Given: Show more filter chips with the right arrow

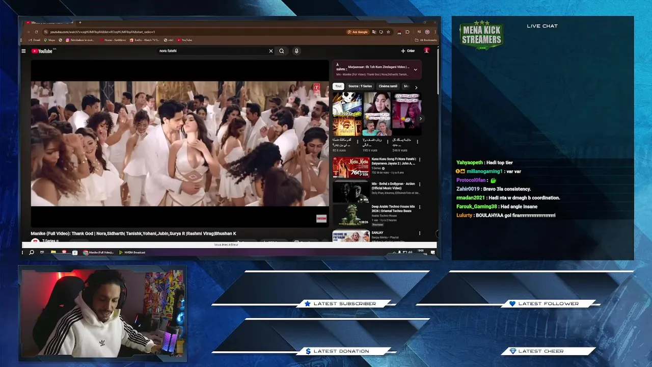Looking at the screenshot, I should tap(416, 87).
